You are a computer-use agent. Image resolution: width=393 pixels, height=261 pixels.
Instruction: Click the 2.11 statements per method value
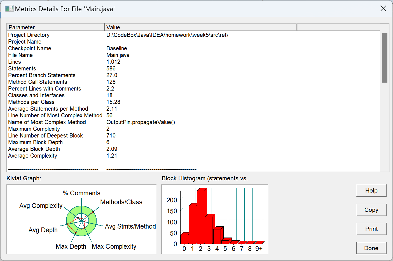coord(112,109)
